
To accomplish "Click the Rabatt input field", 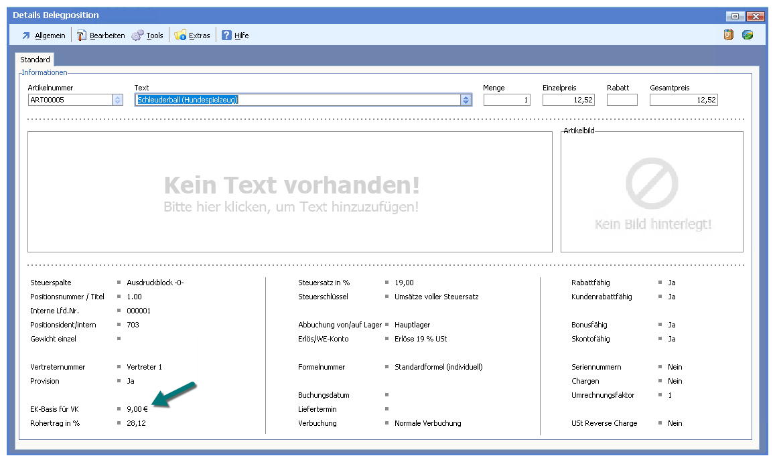I will click(622, 100).
